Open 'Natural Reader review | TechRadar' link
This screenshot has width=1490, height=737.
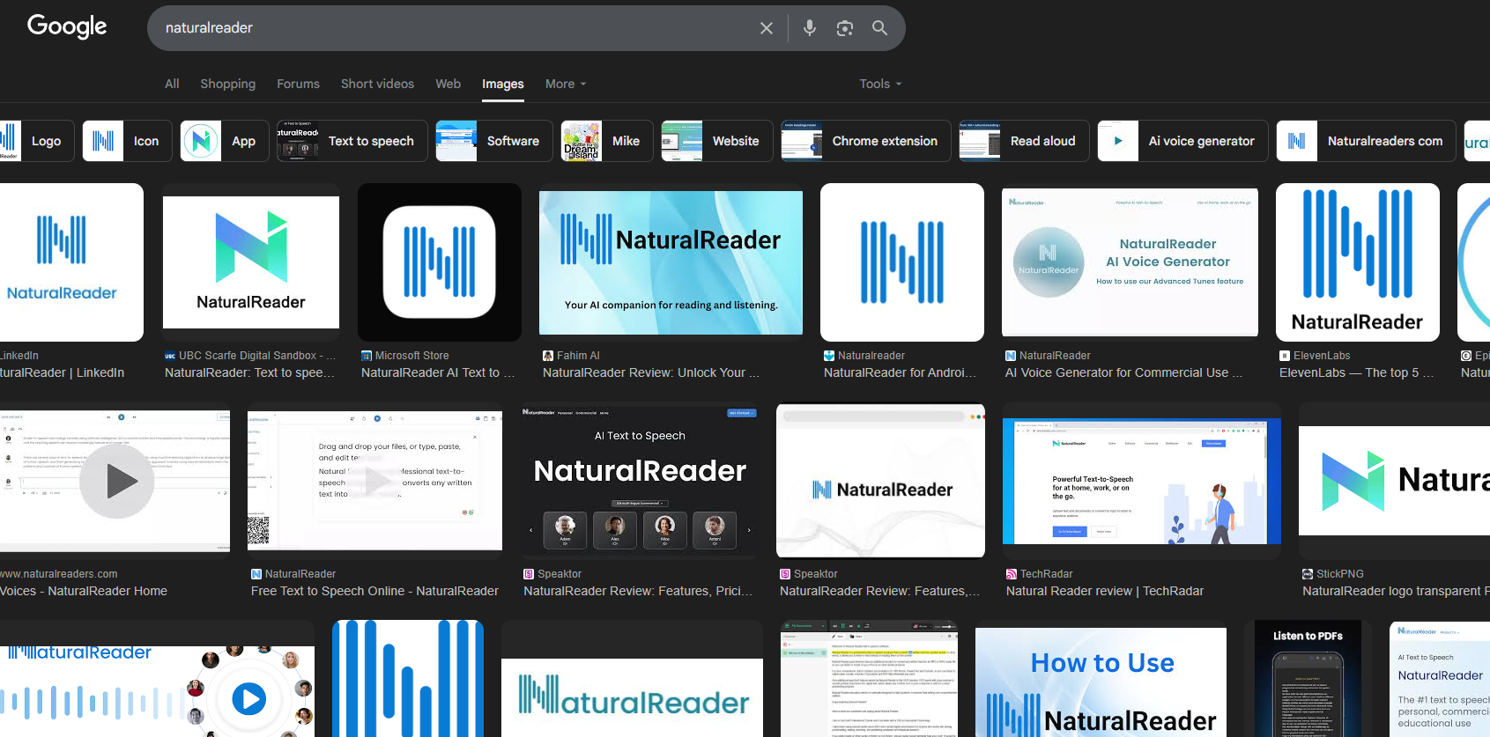coord(1105,591)
